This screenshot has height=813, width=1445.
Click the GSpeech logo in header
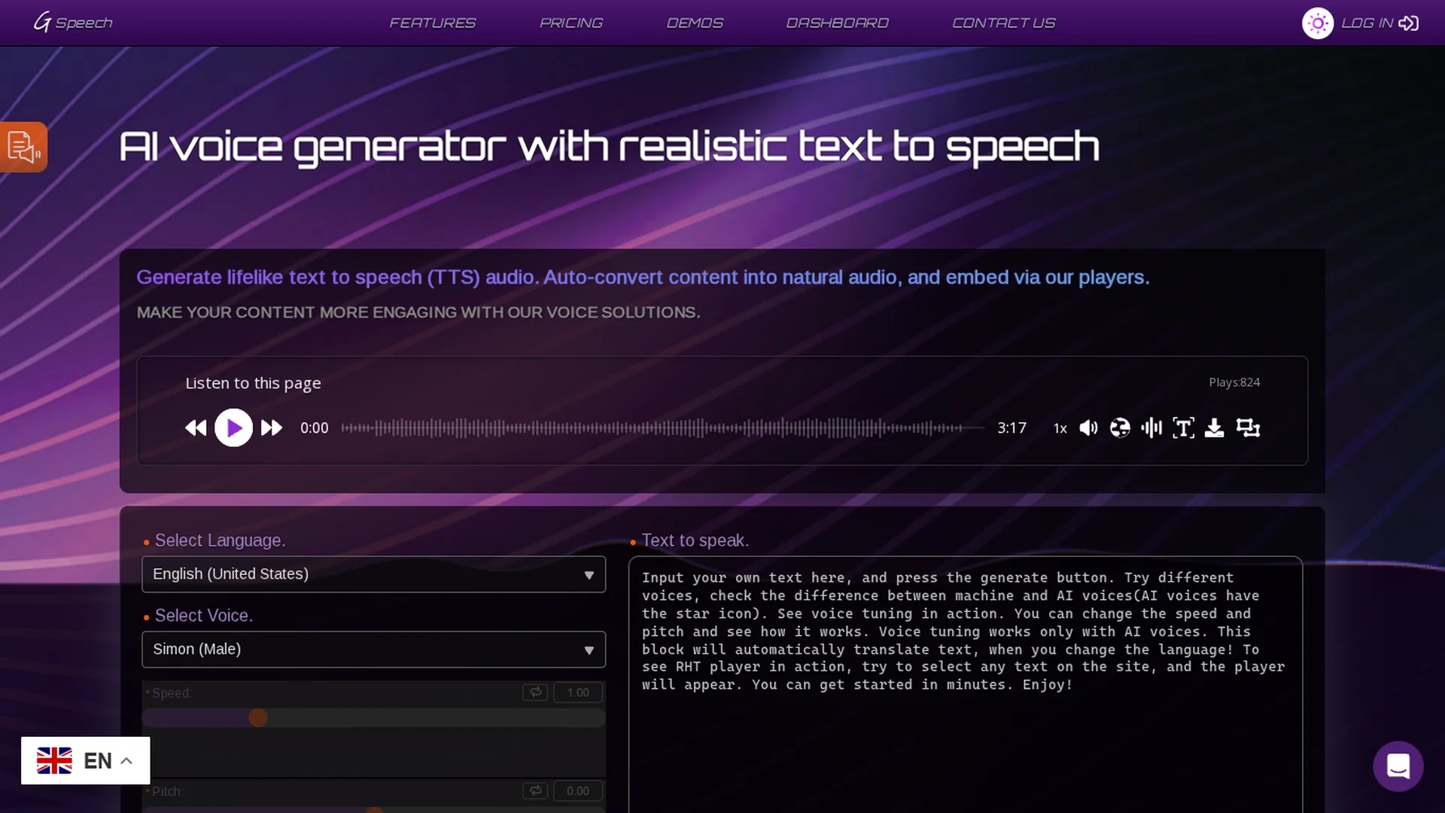(x=73, y=23)
